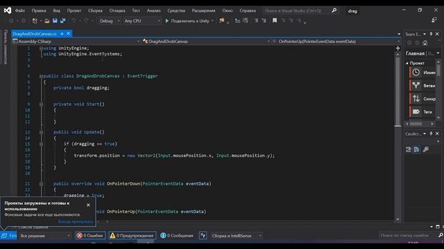This screenshot has width=444, height=249.
Task: Click the search magnifier icon in title bar
Action: (334, 10)
